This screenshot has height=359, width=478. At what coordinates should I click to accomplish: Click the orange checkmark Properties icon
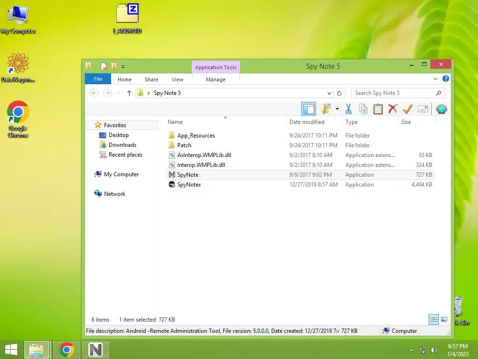pyautogui.click(x=408, y=108)
